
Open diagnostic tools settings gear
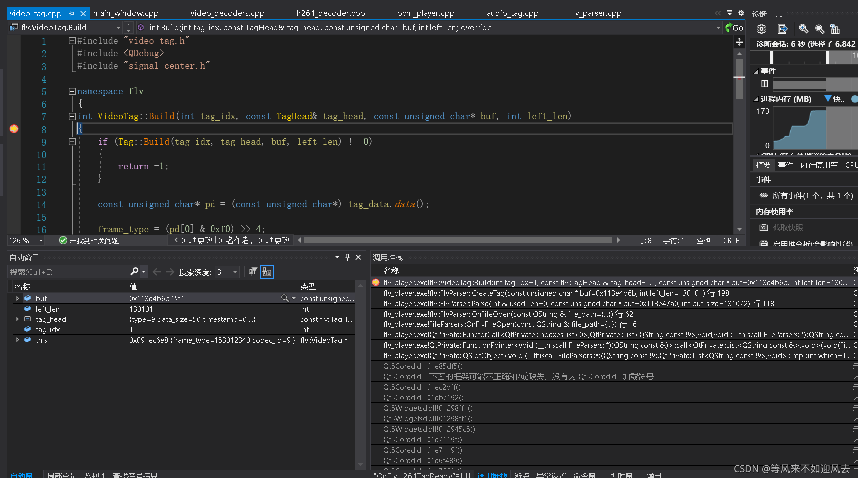coord(761,29)
